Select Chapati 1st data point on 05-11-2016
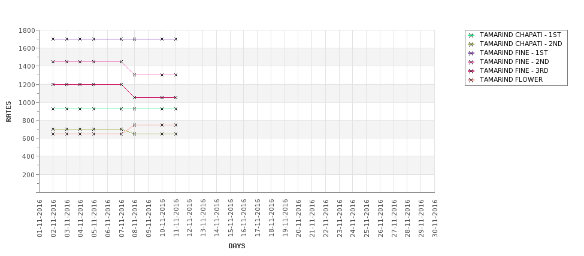The image size is (584, 256). pos(94,109)
